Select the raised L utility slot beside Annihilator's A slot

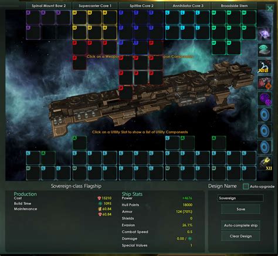172,143
